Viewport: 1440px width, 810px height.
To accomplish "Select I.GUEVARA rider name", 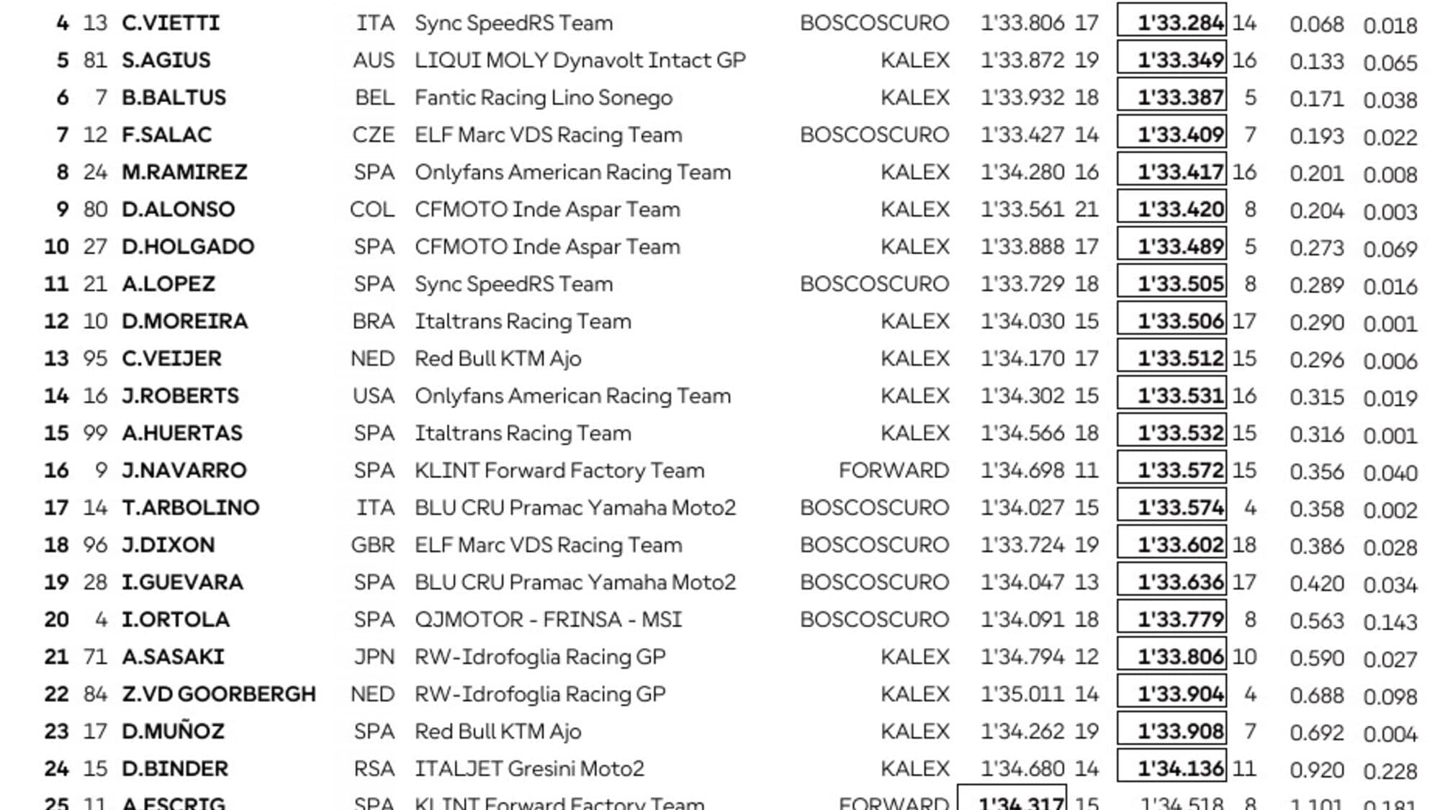I will point(182,582).
